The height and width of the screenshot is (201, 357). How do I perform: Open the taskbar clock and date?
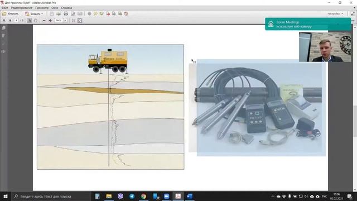[x=336, y=196]
